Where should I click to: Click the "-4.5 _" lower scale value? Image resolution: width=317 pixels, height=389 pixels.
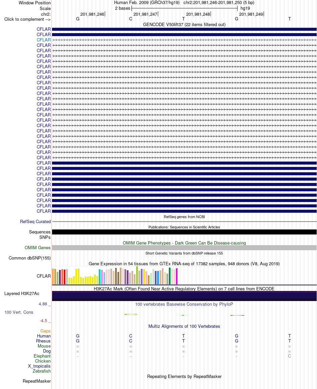tap(45, 321)
